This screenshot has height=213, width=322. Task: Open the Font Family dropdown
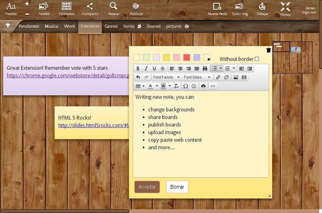(167, 77)
